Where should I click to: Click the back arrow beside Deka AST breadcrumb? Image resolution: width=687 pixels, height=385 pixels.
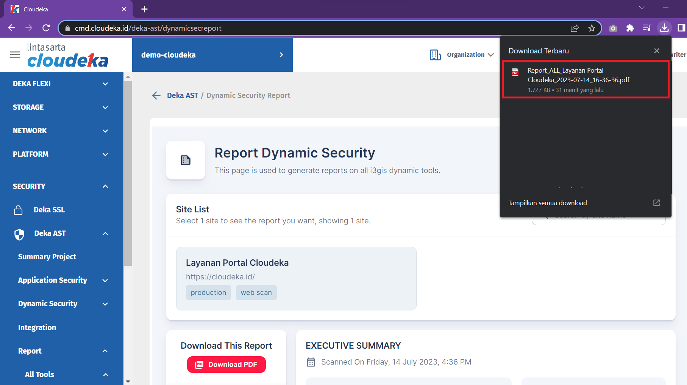[x=156, y=95]
